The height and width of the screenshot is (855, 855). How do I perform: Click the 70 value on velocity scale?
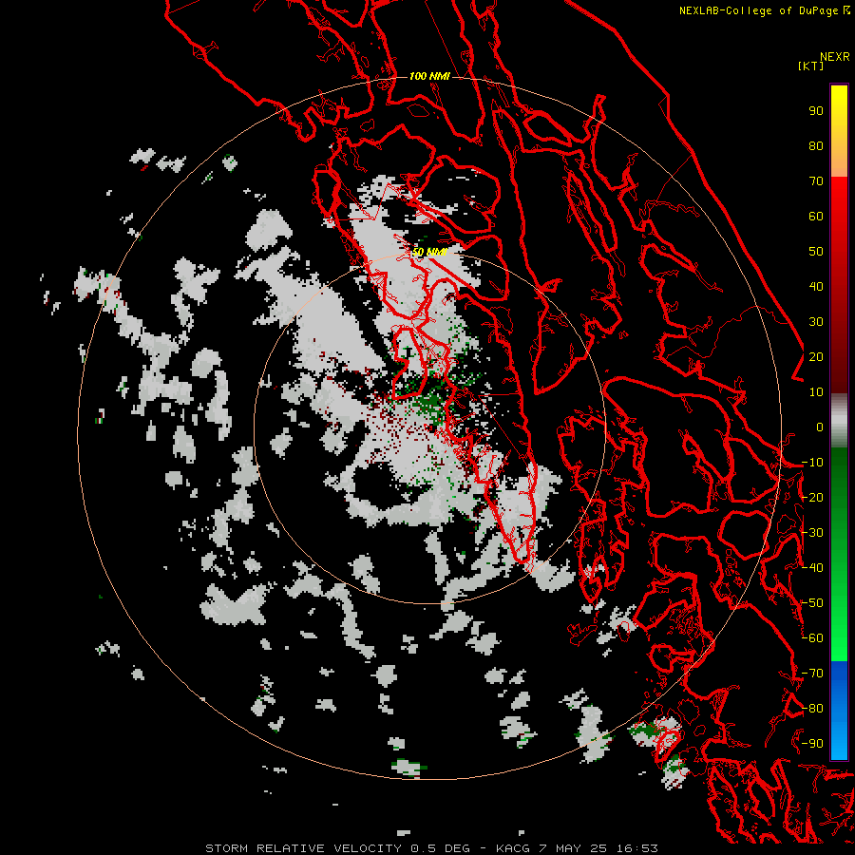(x=816, y=181)
